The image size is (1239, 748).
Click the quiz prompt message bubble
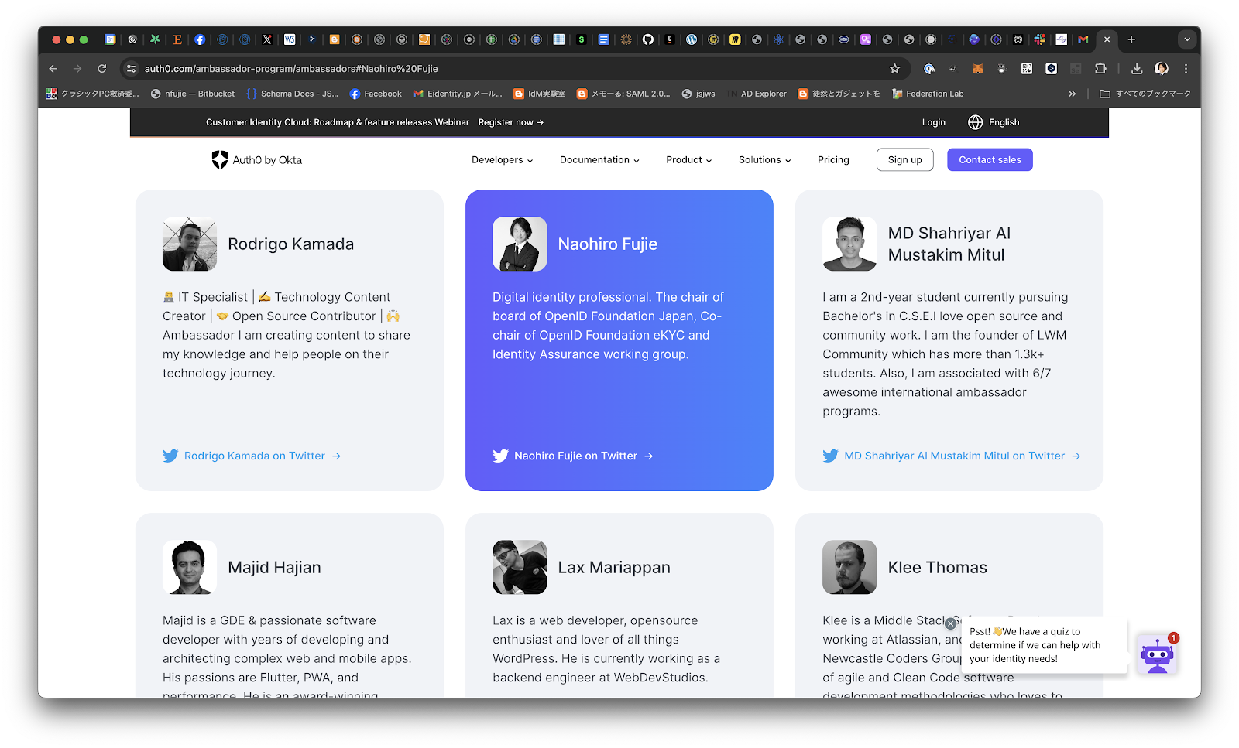tap(1045, 645)
